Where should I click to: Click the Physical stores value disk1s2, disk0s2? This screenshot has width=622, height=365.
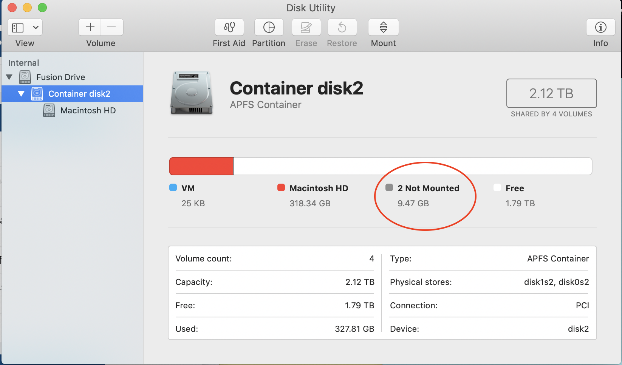556,282
